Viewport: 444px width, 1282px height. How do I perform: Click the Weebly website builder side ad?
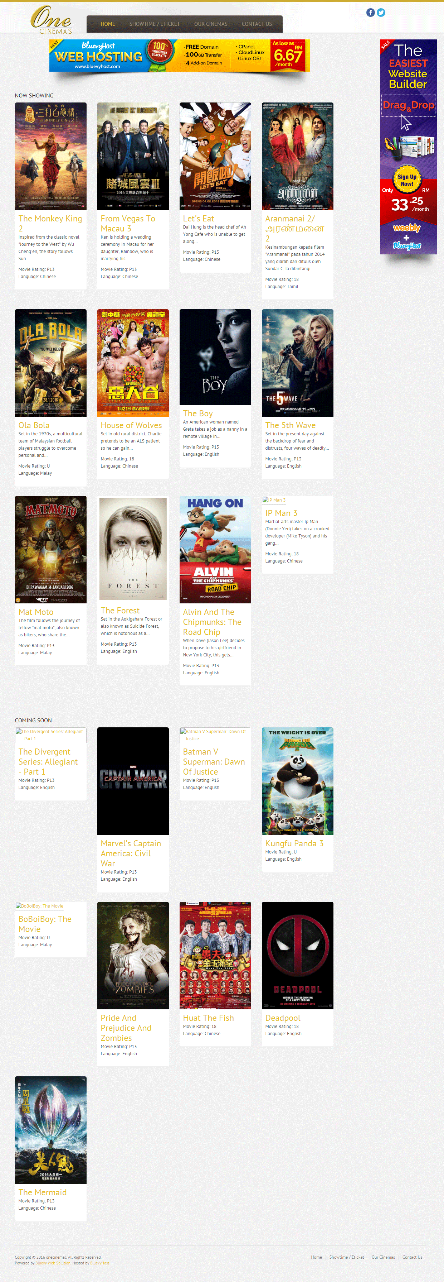tap(408, 147)
